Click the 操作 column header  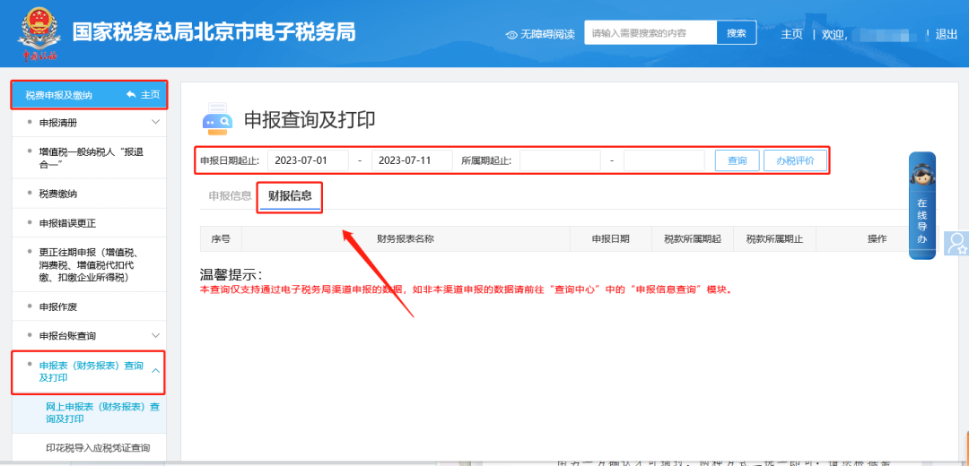(877, 239)
